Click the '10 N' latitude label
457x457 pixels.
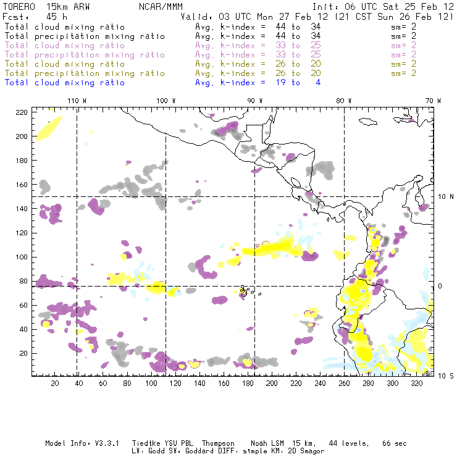(446, 197)
